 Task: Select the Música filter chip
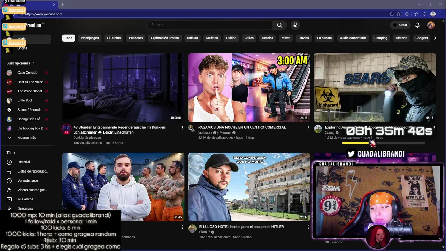pyautogui.click(x=192, y=38)
